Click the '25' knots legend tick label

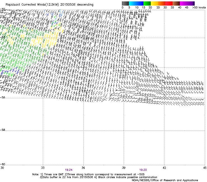coord(158,8)
